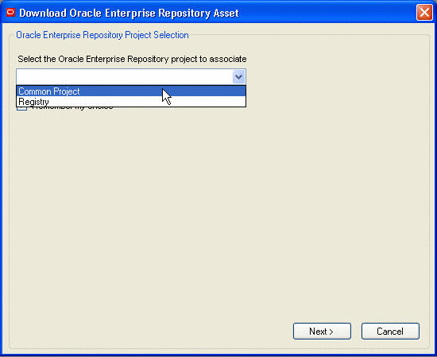
Task: Select Common Project from the dropdown list
Action: point(131,91)
